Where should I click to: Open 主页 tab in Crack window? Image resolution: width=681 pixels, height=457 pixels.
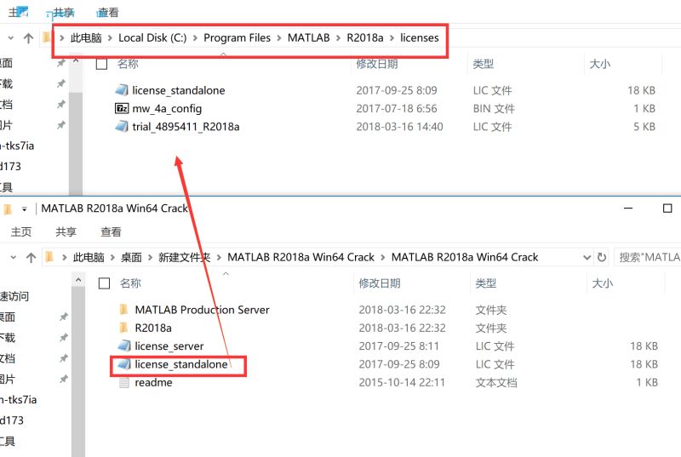pyautogui.click(x=20, y=232)
